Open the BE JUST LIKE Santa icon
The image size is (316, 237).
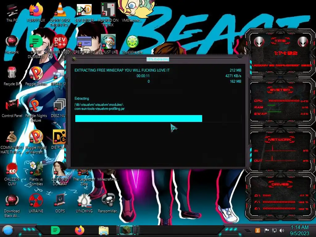(x=108, y=44)
